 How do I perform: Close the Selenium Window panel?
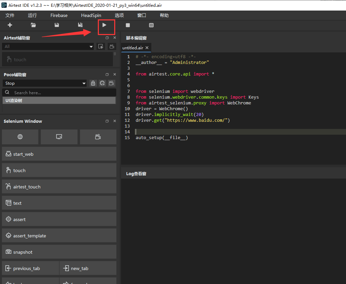click(x=115, y=121)
